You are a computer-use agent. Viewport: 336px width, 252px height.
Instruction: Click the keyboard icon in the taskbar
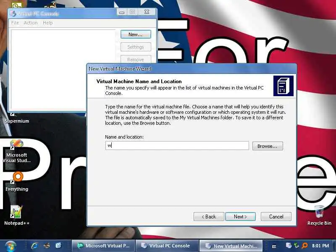274,247
